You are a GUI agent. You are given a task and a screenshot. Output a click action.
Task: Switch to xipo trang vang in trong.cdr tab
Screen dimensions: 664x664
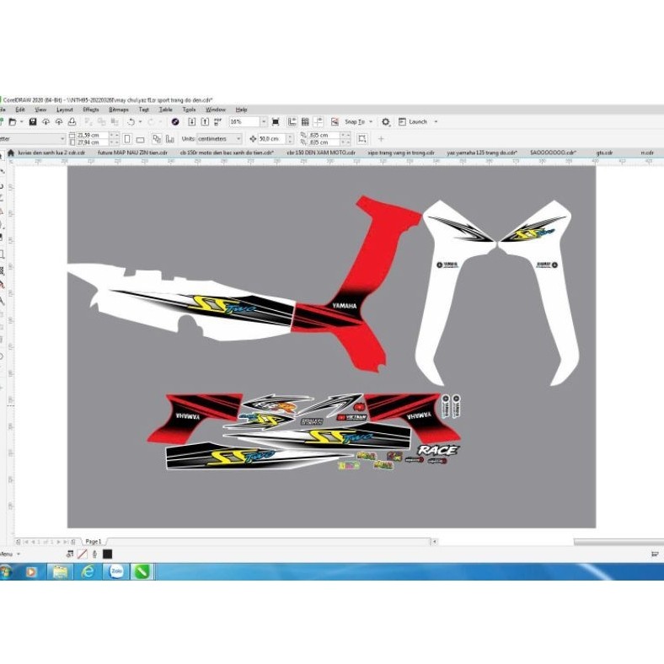coord(401,153)
